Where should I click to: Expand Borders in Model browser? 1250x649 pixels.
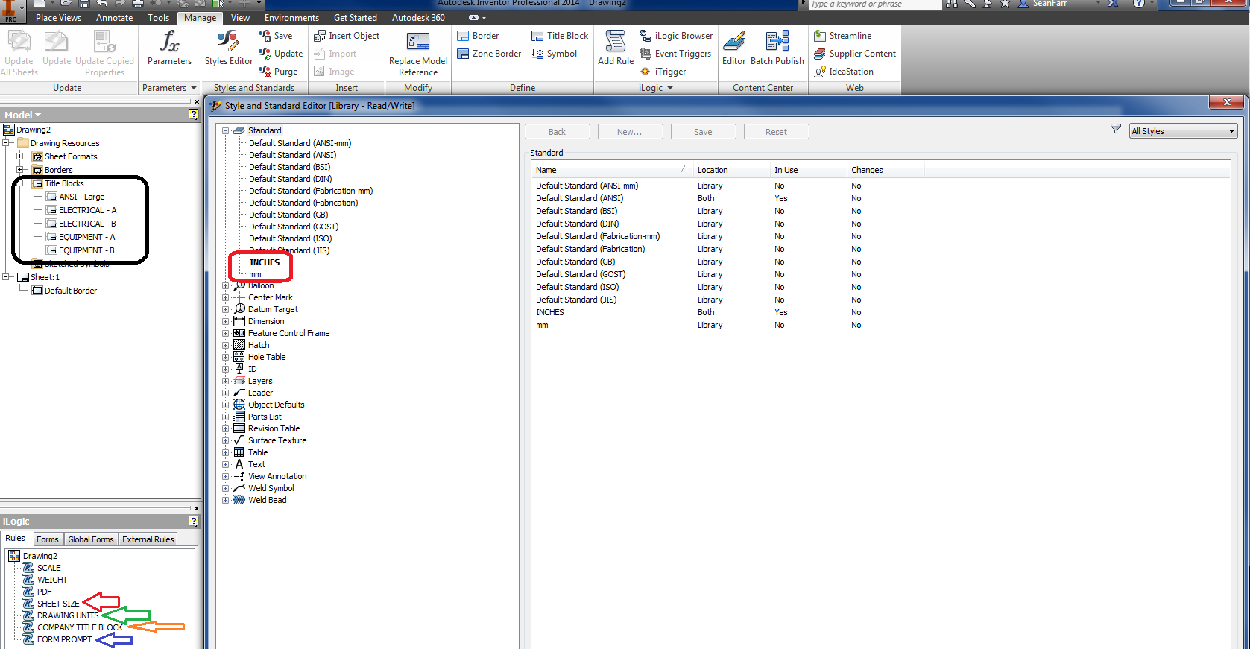coord(20,170)
